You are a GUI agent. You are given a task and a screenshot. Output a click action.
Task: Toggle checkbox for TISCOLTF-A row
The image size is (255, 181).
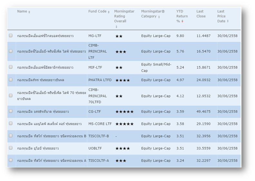point(11,160)
